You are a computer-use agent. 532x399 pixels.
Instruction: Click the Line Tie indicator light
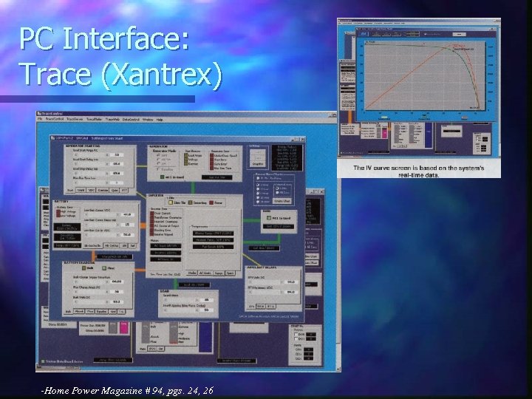(171, 202)
